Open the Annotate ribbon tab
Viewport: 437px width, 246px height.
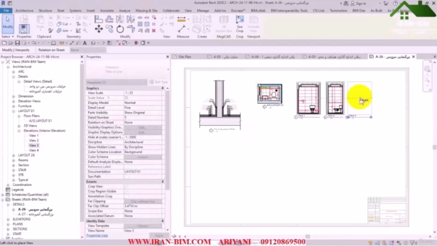(x=107, y=11)
